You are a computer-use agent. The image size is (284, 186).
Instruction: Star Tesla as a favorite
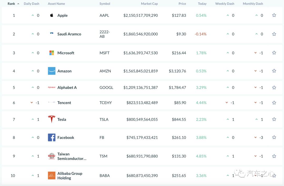(274, 119)
